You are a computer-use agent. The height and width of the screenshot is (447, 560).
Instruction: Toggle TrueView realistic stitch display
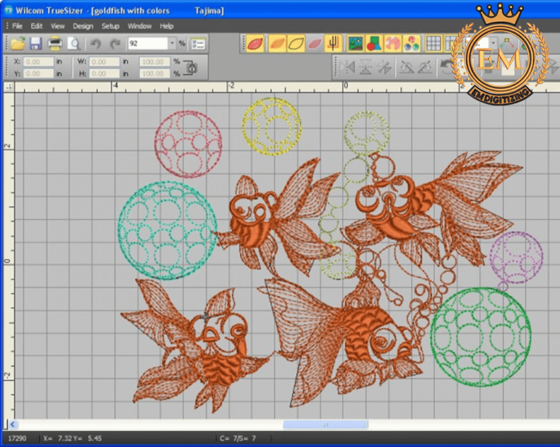(x=255, y=44)
